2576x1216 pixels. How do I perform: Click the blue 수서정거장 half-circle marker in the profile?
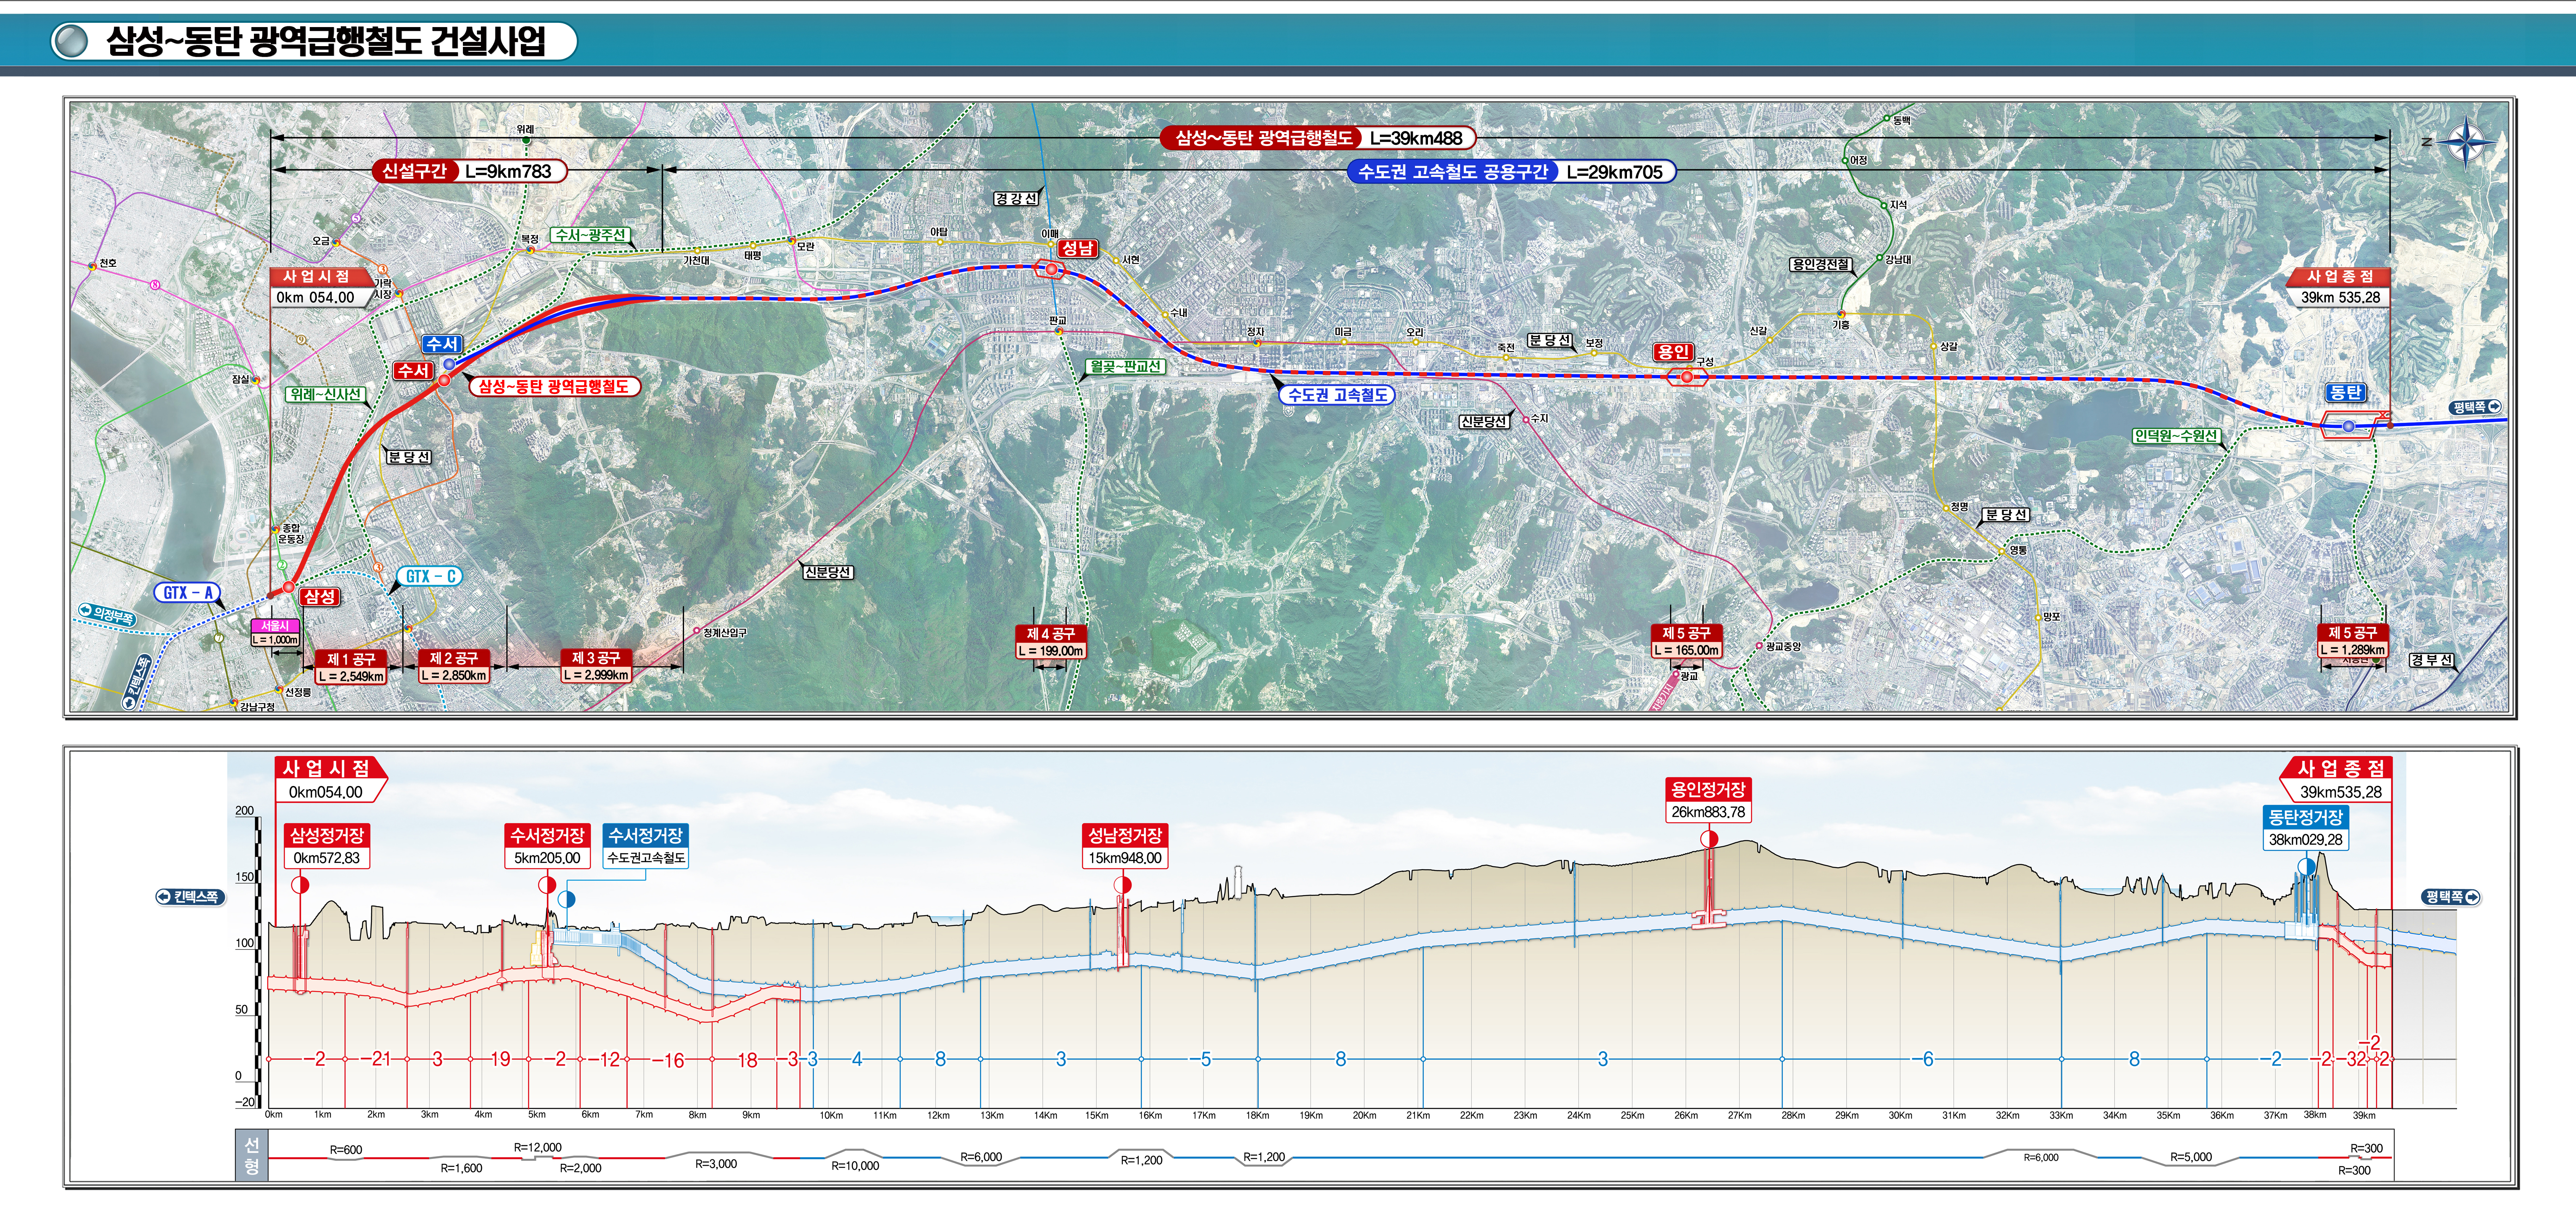click(566, 899)
